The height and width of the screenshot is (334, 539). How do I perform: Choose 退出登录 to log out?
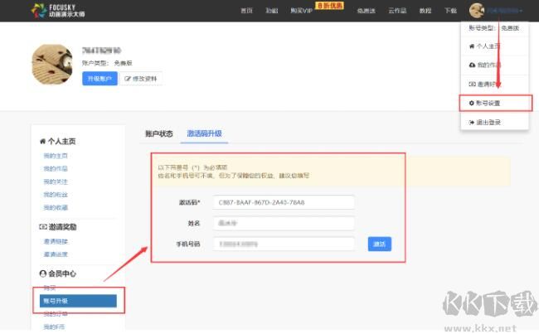tap(488, 123)
